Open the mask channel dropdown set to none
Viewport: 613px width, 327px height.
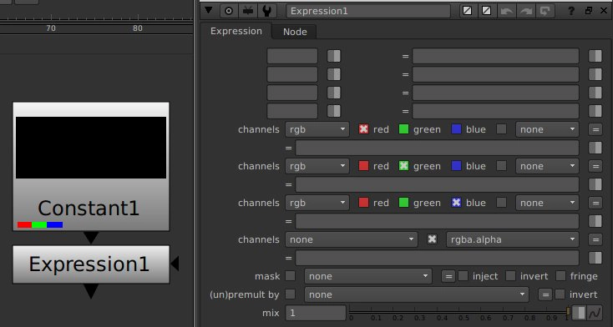point(368,276)
